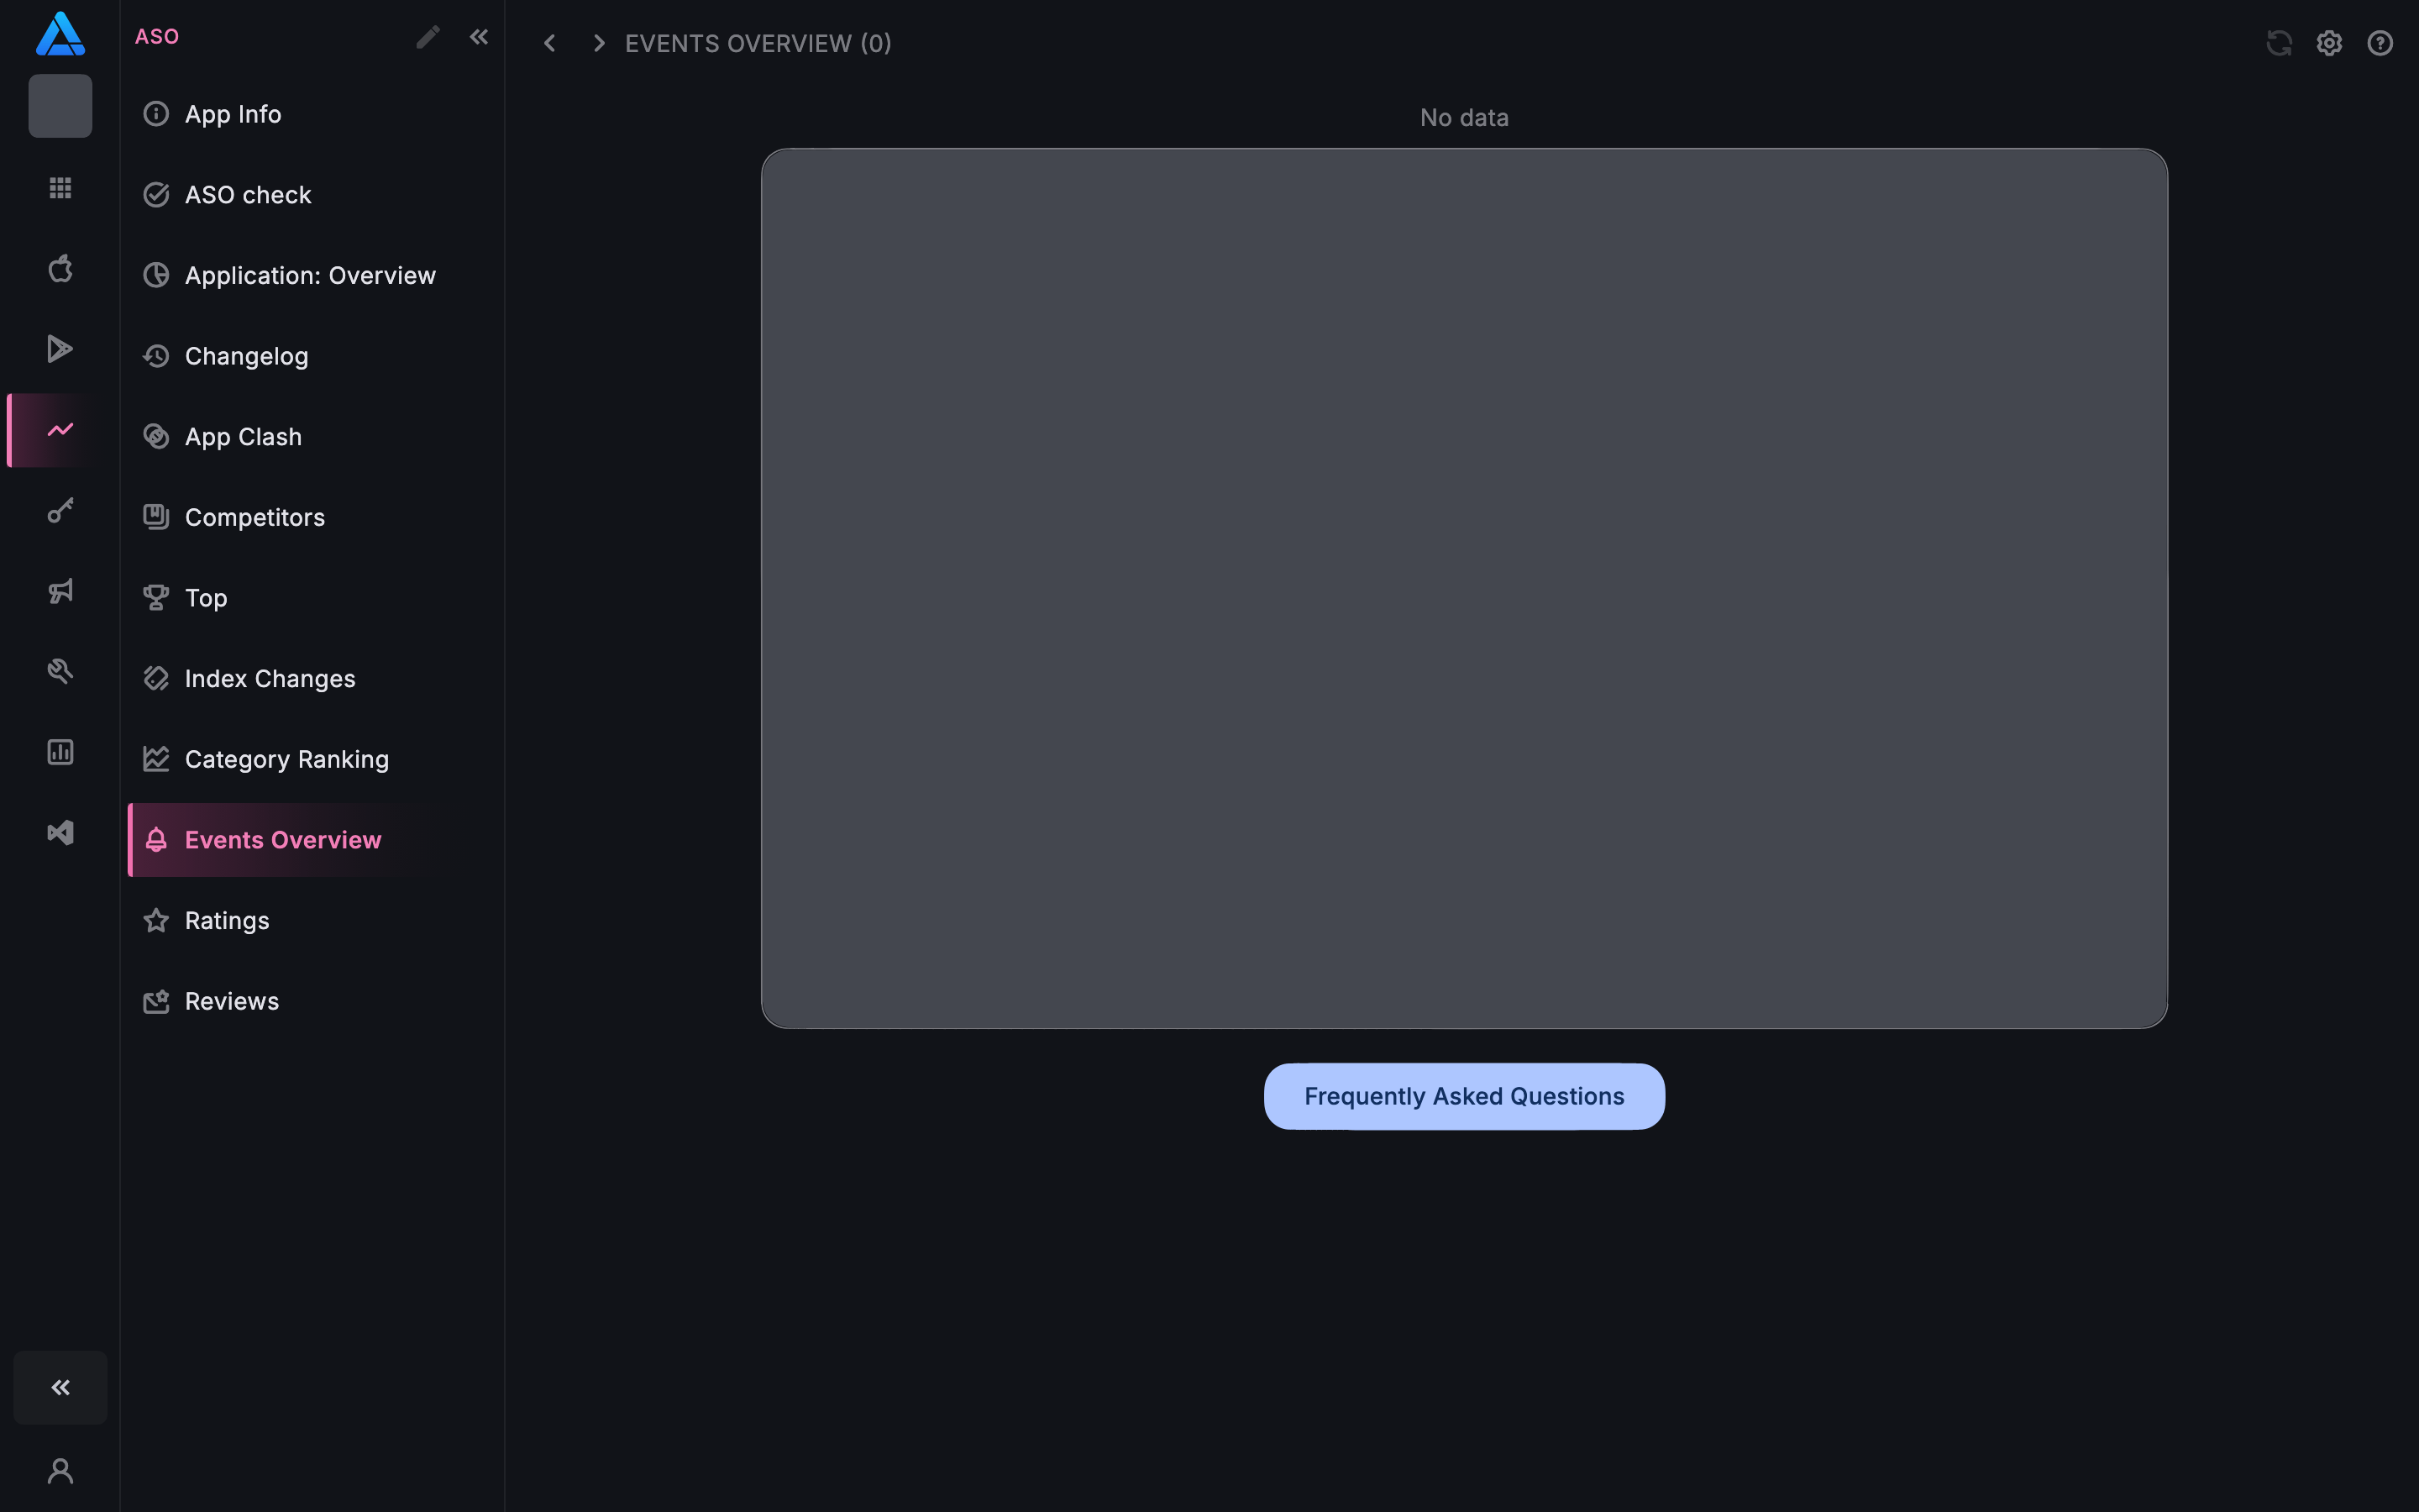Image resolution: width=2419 pixels, height=1512 pixels.
Task: Open the Apple App Store section icon
Action: coord(60,268)
